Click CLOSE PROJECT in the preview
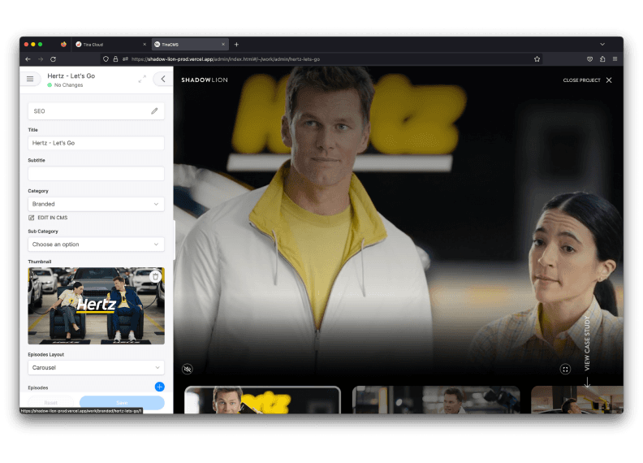The height and width of the screenshot is (463, 643). (587, 80)
